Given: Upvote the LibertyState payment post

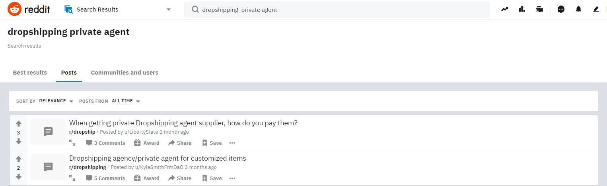Looking at the screenshot, I should click(x=18, y=124).
